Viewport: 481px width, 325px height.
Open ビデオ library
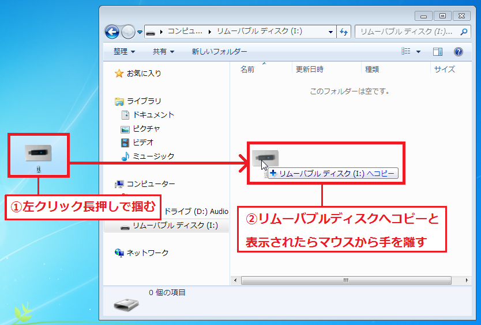143,143
